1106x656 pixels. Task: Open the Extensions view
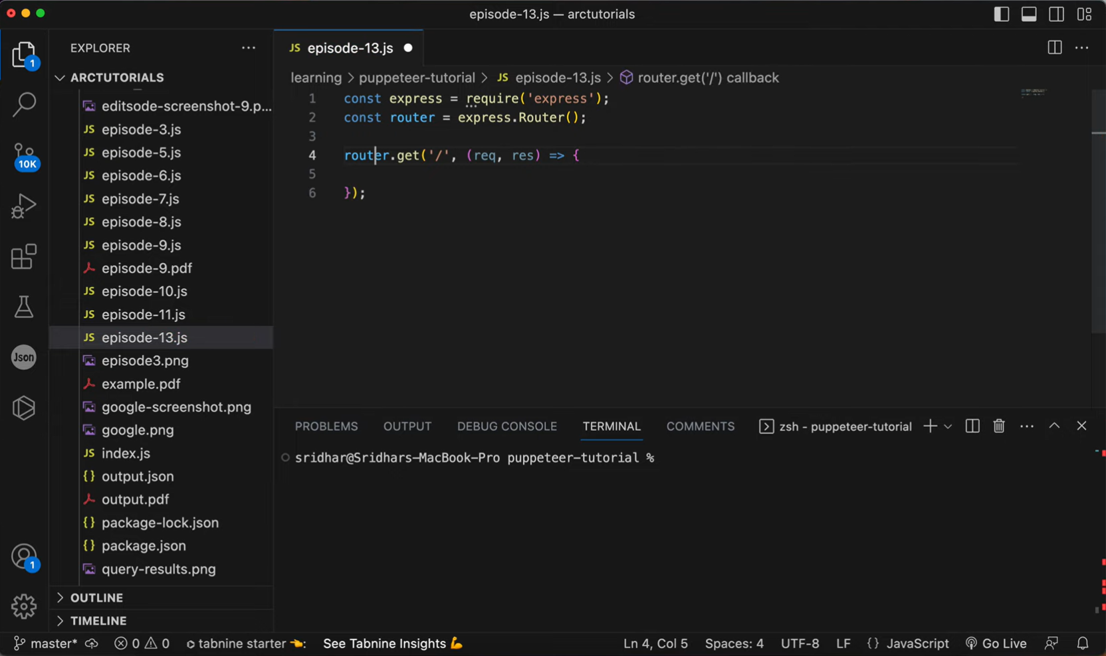click(24, 257)
